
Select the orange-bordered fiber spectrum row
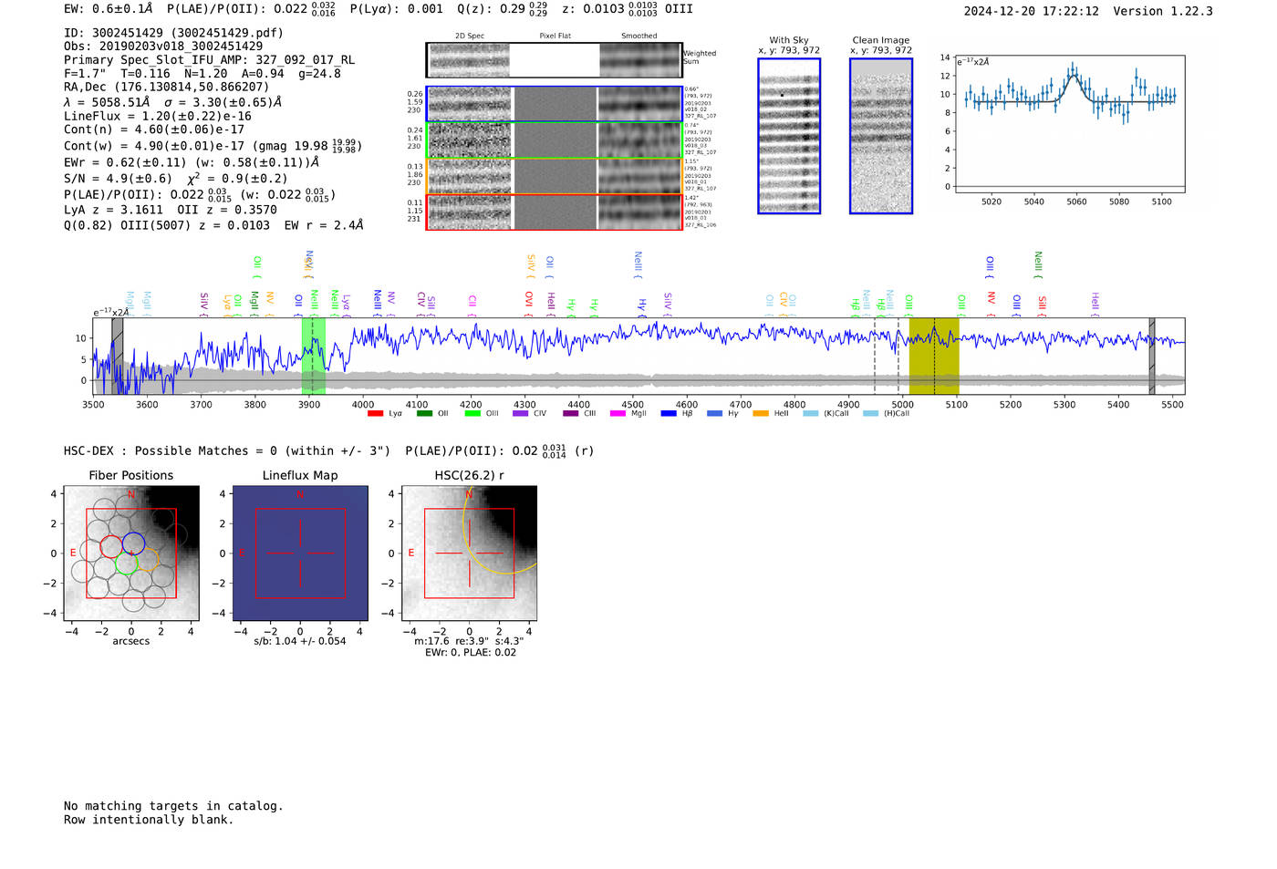555,176
